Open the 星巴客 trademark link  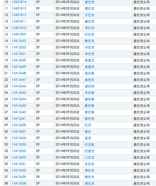click(89, 73)
